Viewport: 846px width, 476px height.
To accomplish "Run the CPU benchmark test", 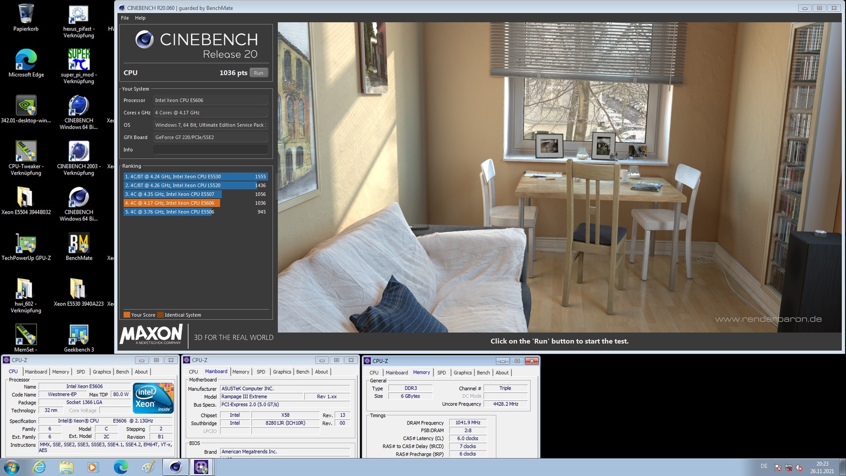I will pyautogui.click(x=259, y=73).
